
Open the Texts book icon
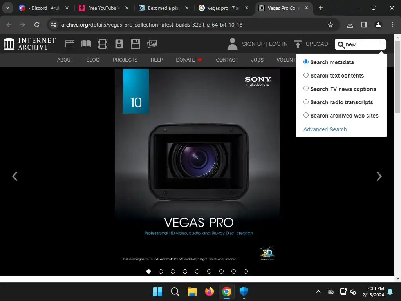pos(86,44)
